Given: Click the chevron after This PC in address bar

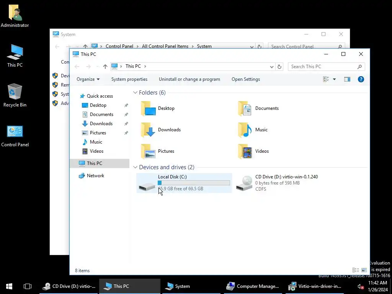Looking at the screenshot, I should tap(145, 66).
